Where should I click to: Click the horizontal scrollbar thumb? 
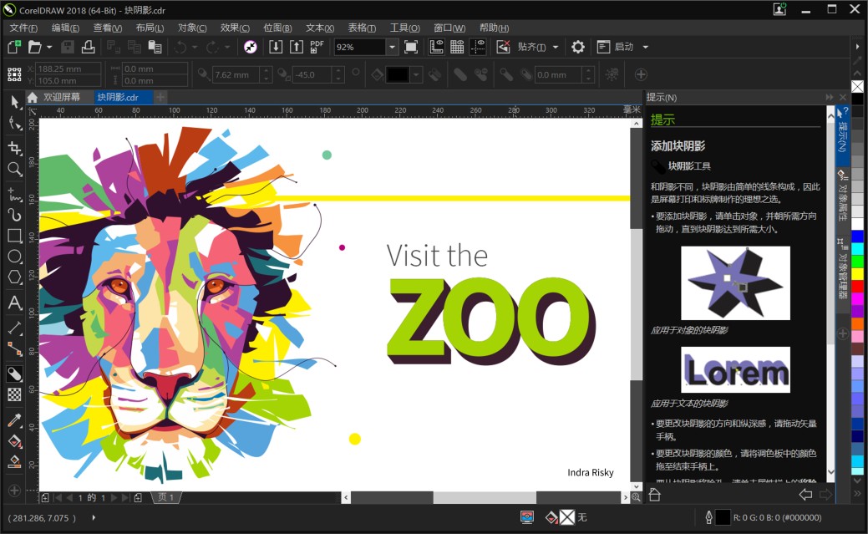click(485, 497)
